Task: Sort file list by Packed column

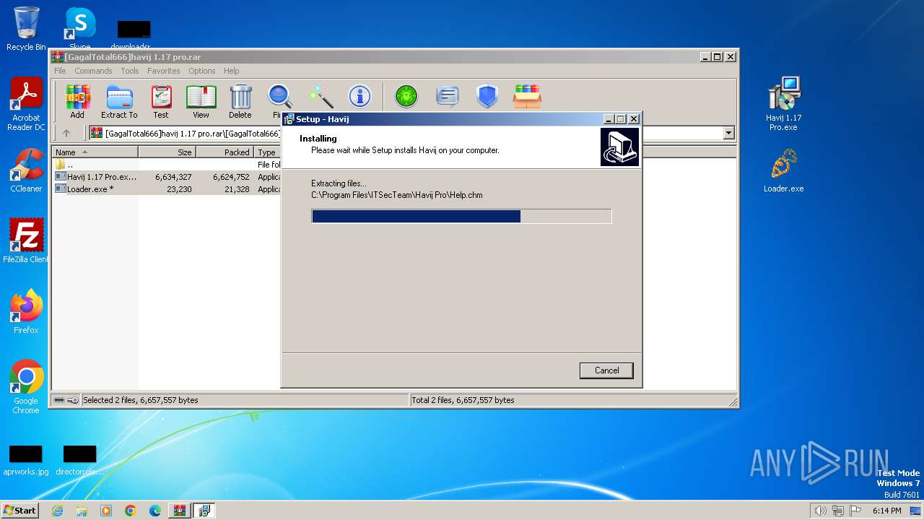Action: point(225,152)
